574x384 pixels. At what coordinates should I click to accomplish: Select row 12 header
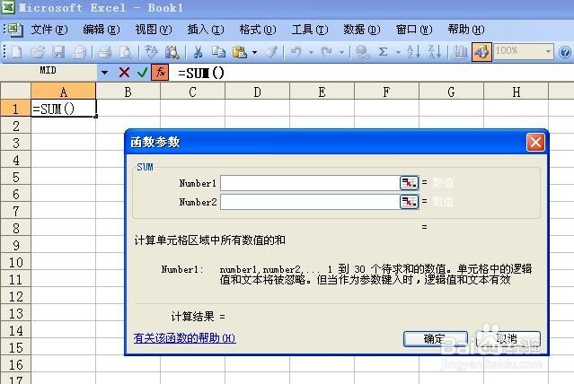pyautogui.click(x=16, y=297)
